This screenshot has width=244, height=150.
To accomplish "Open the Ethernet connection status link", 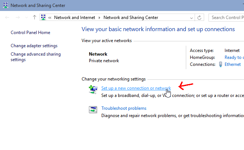I will point(233,64).
